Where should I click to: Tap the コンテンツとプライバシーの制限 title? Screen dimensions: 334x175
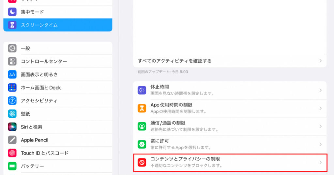tap(185, 159)
